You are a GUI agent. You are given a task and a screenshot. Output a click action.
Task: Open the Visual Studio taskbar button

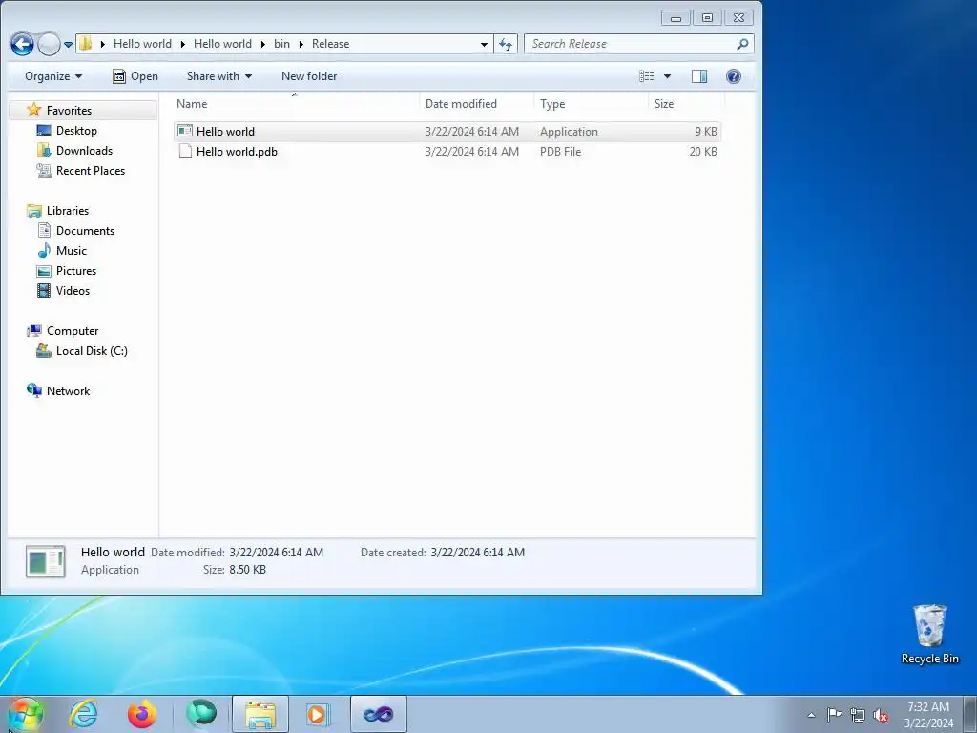(378, 714)
